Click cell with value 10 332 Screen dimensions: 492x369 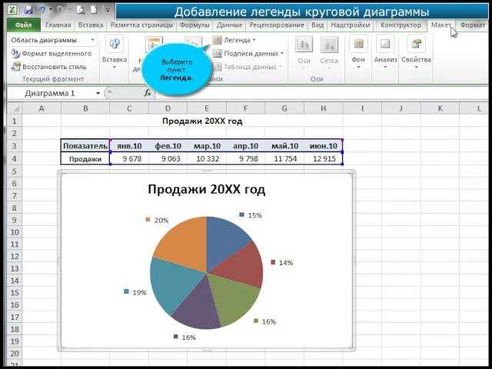(207, 159)
